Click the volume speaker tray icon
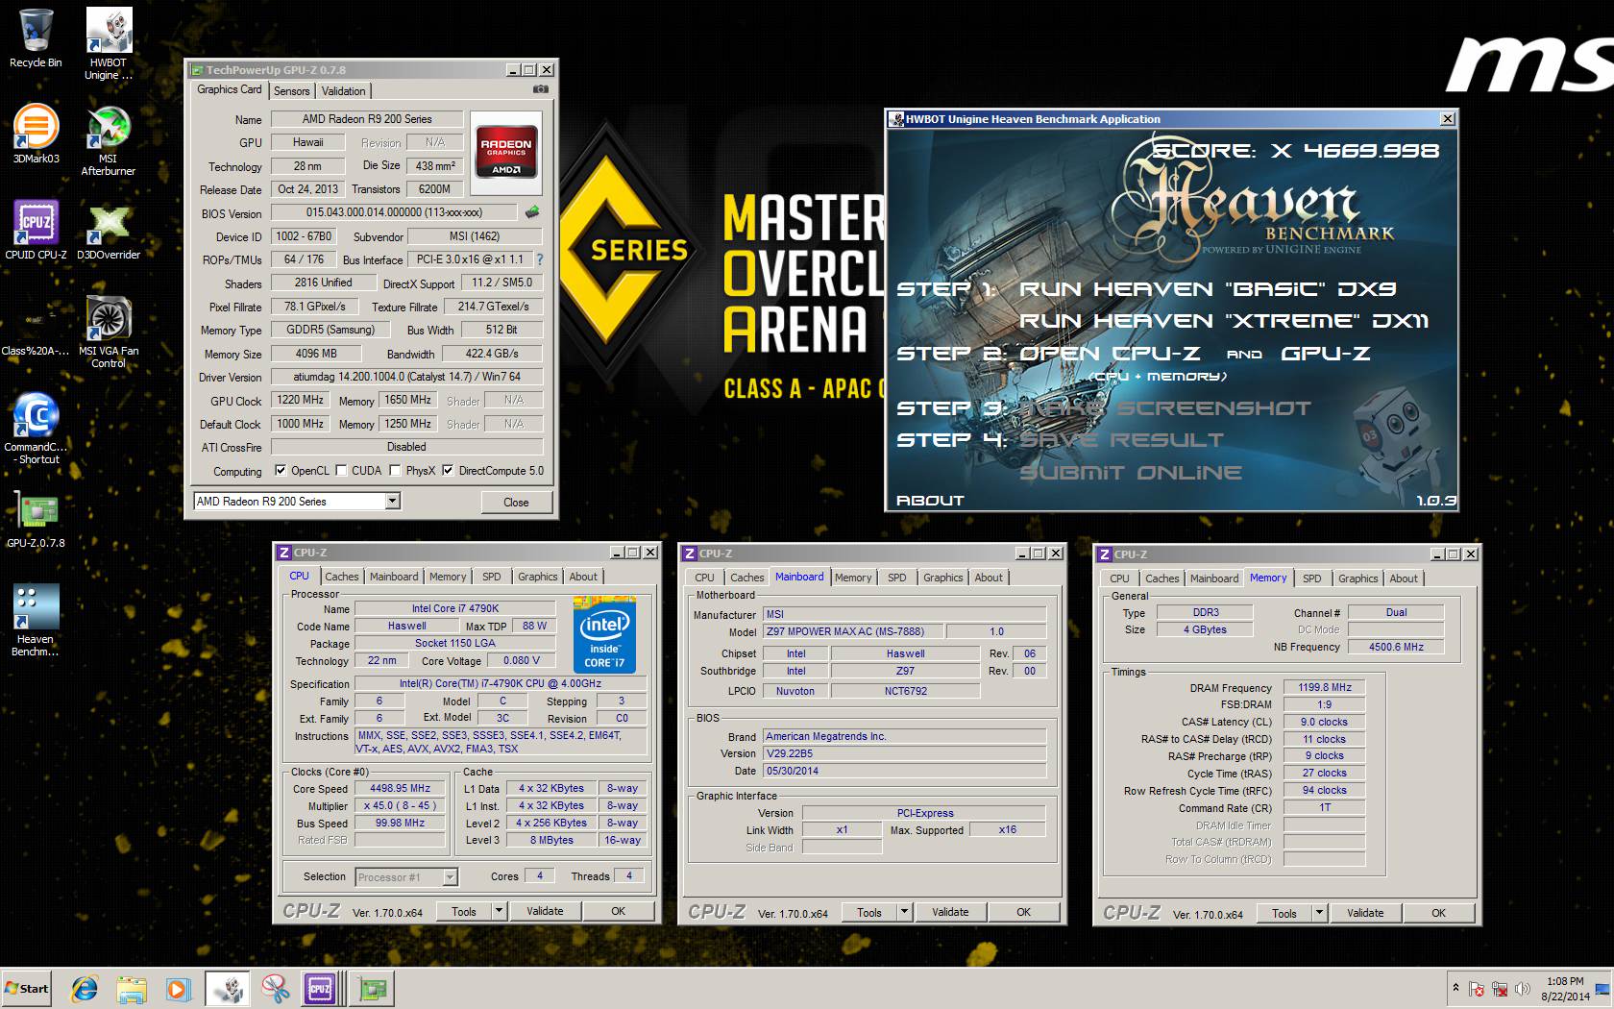The height and width of the screenshot is (1009, 1614). coord(1522,989)
